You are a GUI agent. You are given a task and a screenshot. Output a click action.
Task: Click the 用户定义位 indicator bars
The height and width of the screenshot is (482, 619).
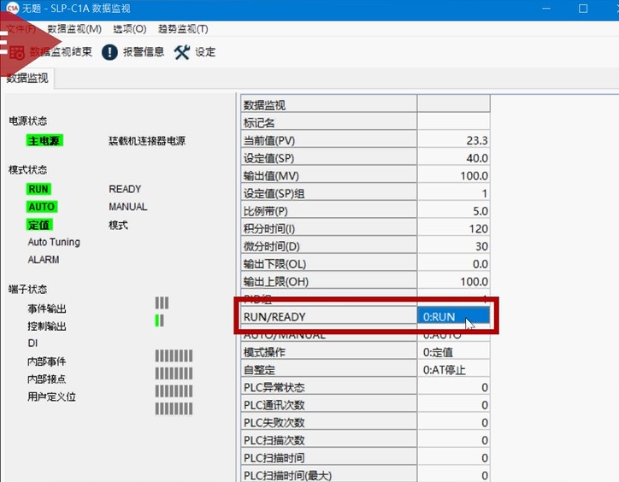tap(174, 409)
